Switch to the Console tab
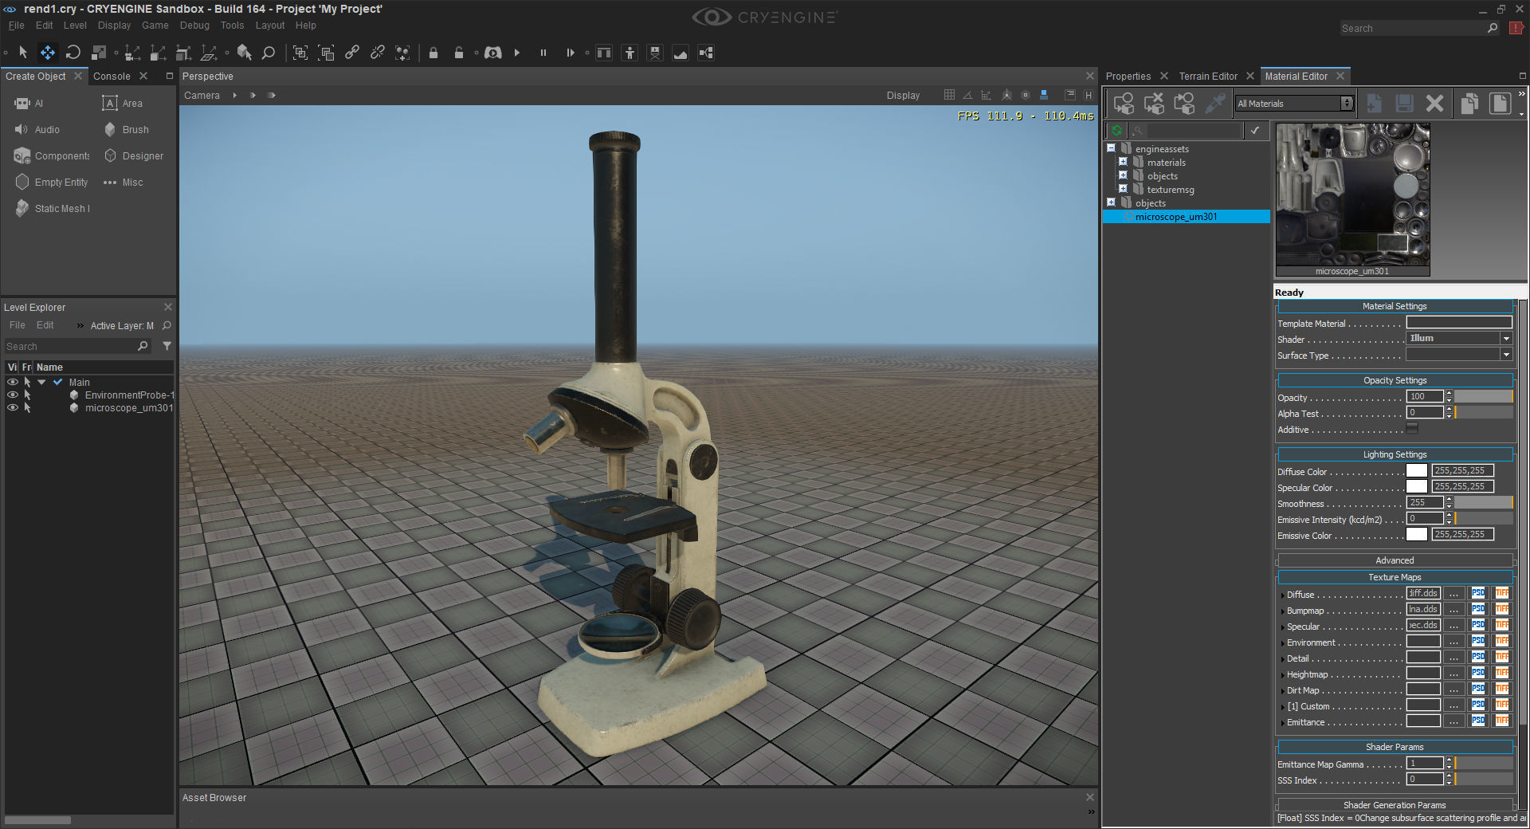The image size is (1530, 829). coord(112,77)
